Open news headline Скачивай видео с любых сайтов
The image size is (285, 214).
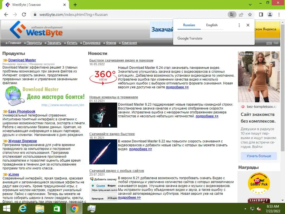(117, 171)
